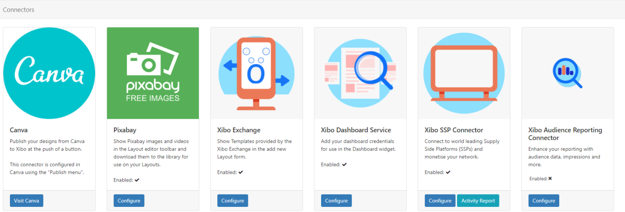The height and width of the screenshot is (212, 625).
Task: Click the Audience Reporting chart magnifier icon
Action: click(567, 73)
